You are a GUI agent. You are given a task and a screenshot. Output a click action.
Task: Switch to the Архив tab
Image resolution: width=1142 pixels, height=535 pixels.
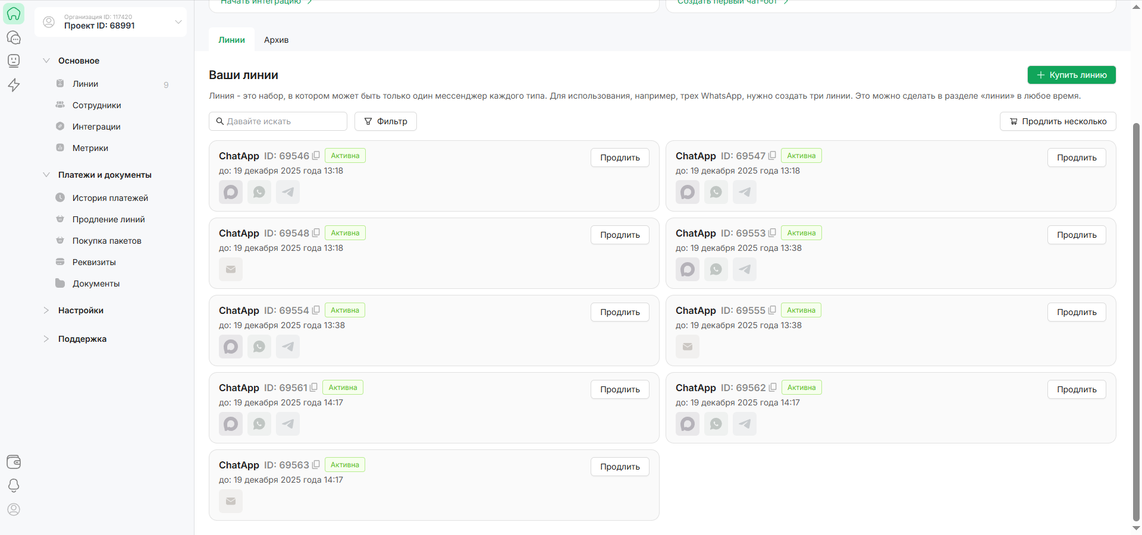(276, 40)
